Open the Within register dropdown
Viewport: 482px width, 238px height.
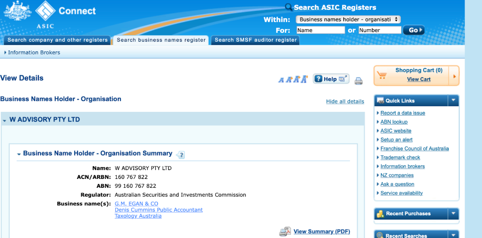[x=348, y=20]
